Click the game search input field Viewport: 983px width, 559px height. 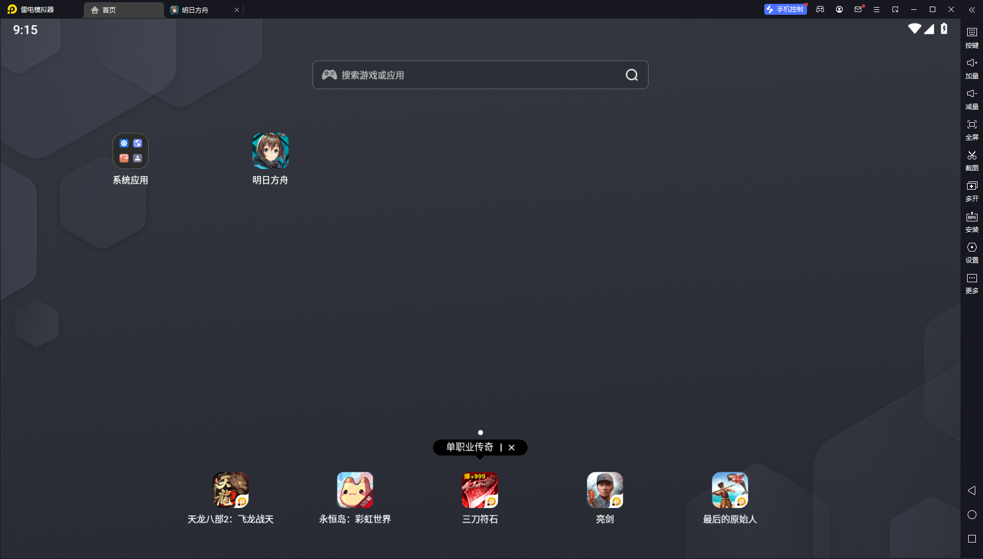480,75
